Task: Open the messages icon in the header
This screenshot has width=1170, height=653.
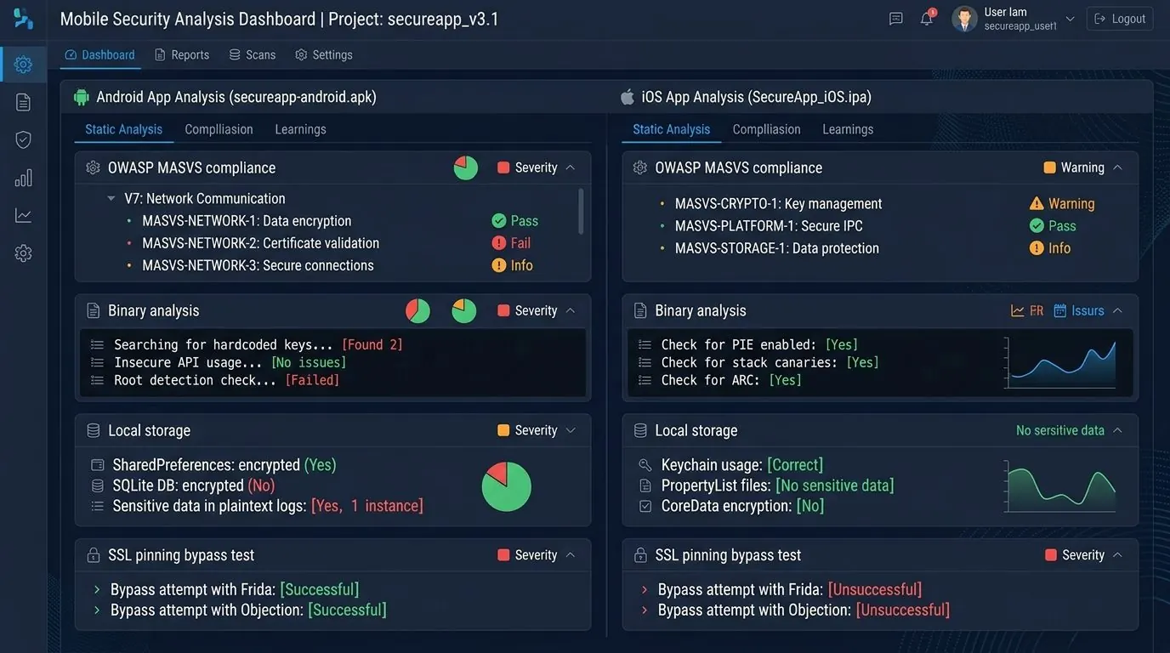Action: point(895,19)
